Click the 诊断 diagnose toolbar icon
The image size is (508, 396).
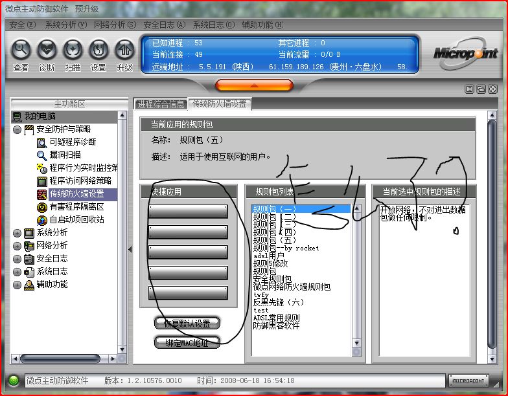(47, 50)
